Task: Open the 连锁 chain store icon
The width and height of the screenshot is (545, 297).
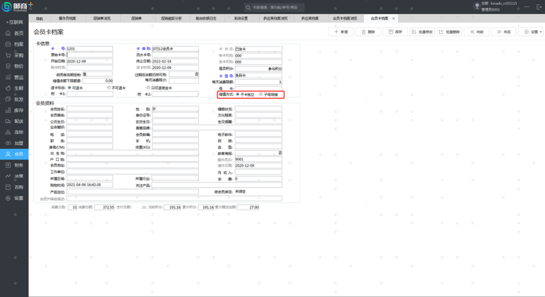Action: pyautogui.click(x=8, y=132)
